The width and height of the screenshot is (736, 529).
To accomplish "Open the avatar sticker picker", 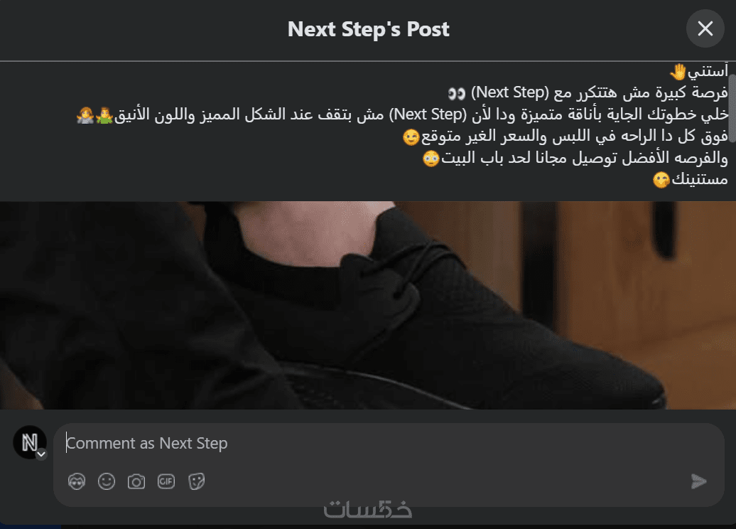I will [77, 481].
